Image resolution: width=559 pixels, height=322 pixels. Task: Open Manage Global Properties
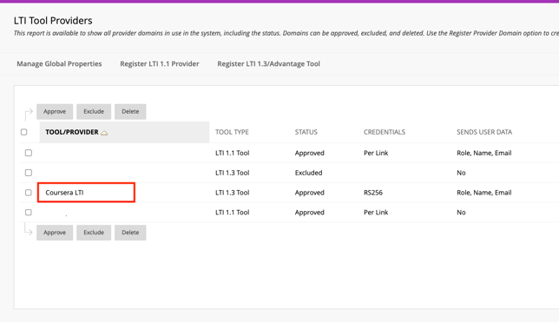pos(59,64)
